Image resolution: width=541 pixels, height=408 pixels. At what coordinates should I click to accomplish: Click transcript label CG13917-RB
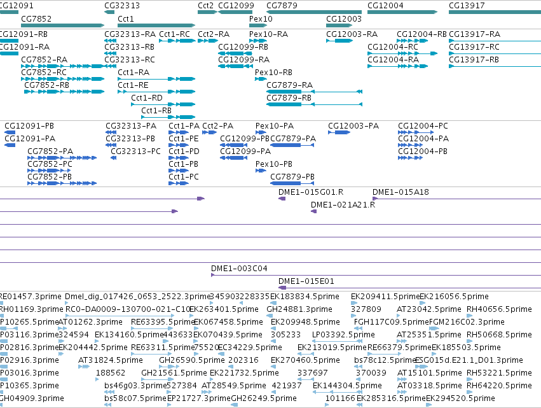click(x=474, y=59)
